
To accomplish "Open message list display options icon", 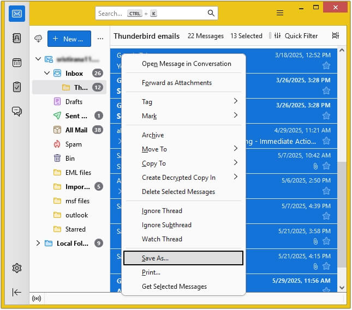I will coord(336,35).
